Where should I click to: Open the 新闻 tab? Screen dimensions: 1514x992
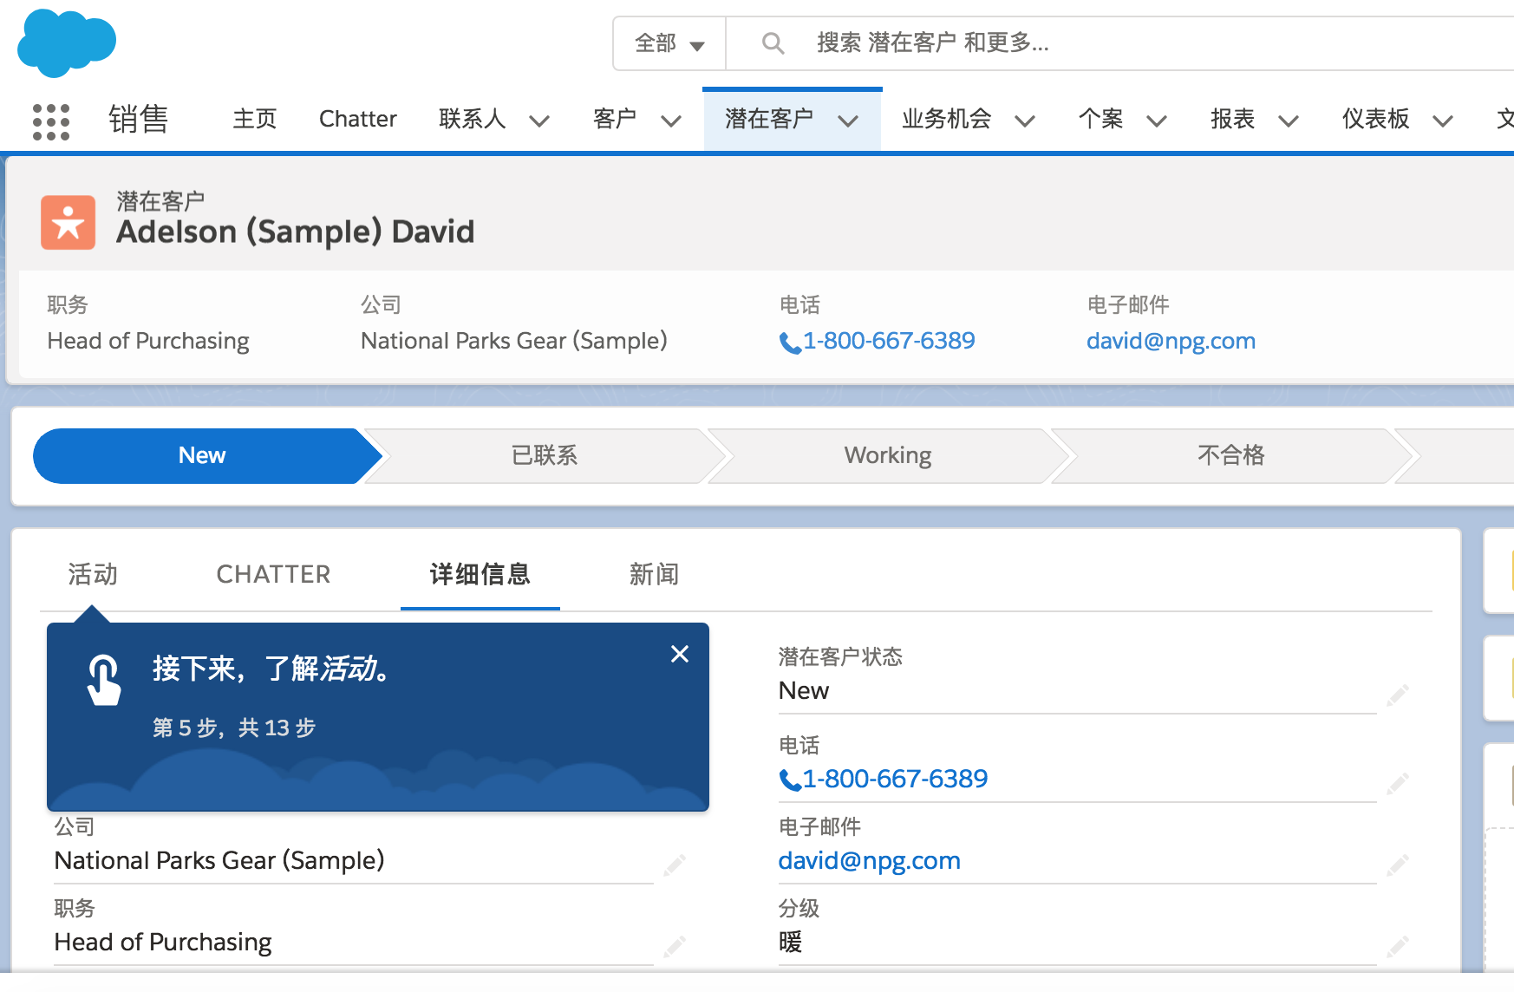coord(654,574)
